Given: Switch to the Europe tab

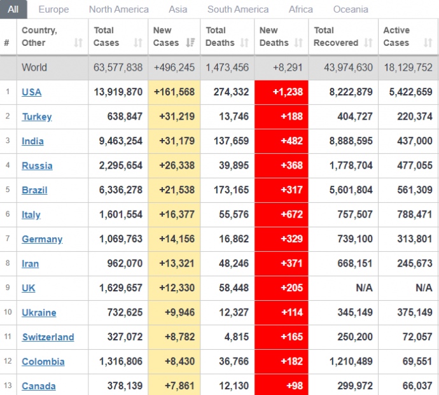Looking at the screenshot, I should 53,10.
